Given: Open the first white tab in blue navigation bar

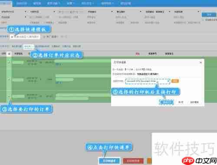Looking at the screenshot, I should [x=6, y=3].
